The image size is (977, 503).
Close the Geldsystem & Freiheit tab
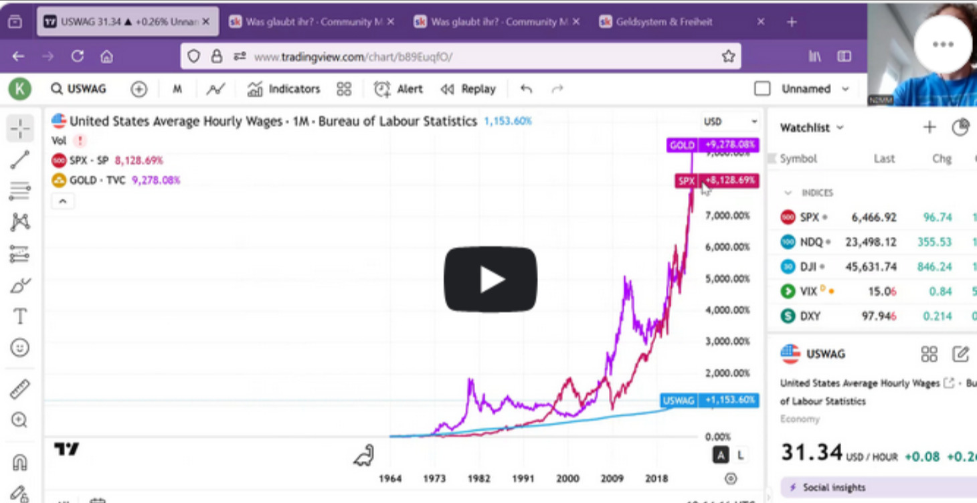[761, 22]
